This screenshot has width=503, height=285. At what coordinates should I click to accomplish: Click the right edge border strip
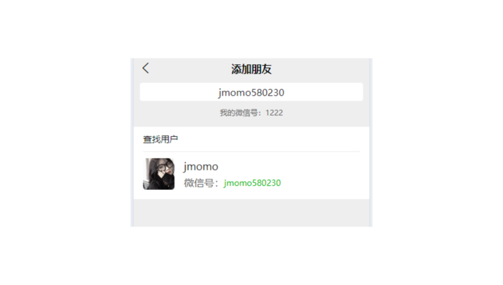click(x=371, y=142)
